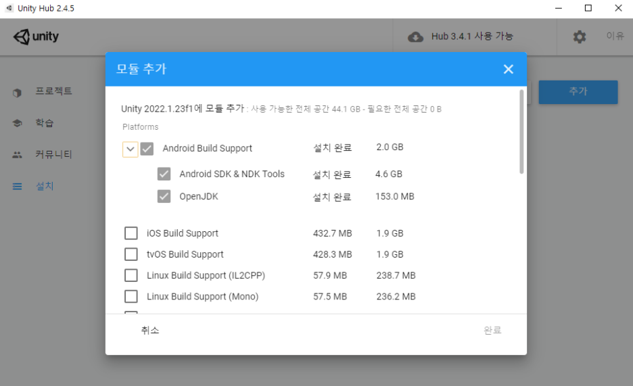
Task: Click the 432.7 MB download size
Action: click(x=333, y=233)
